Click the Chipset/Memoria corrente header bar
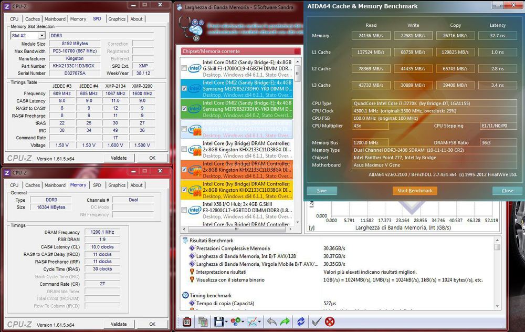 click(x=240, y=51)
